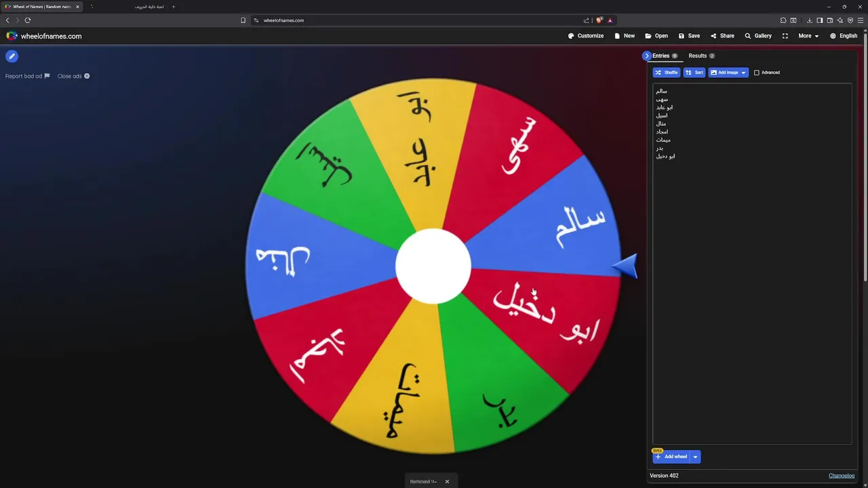Click the share page icon in address bar

tap(587, 20)
